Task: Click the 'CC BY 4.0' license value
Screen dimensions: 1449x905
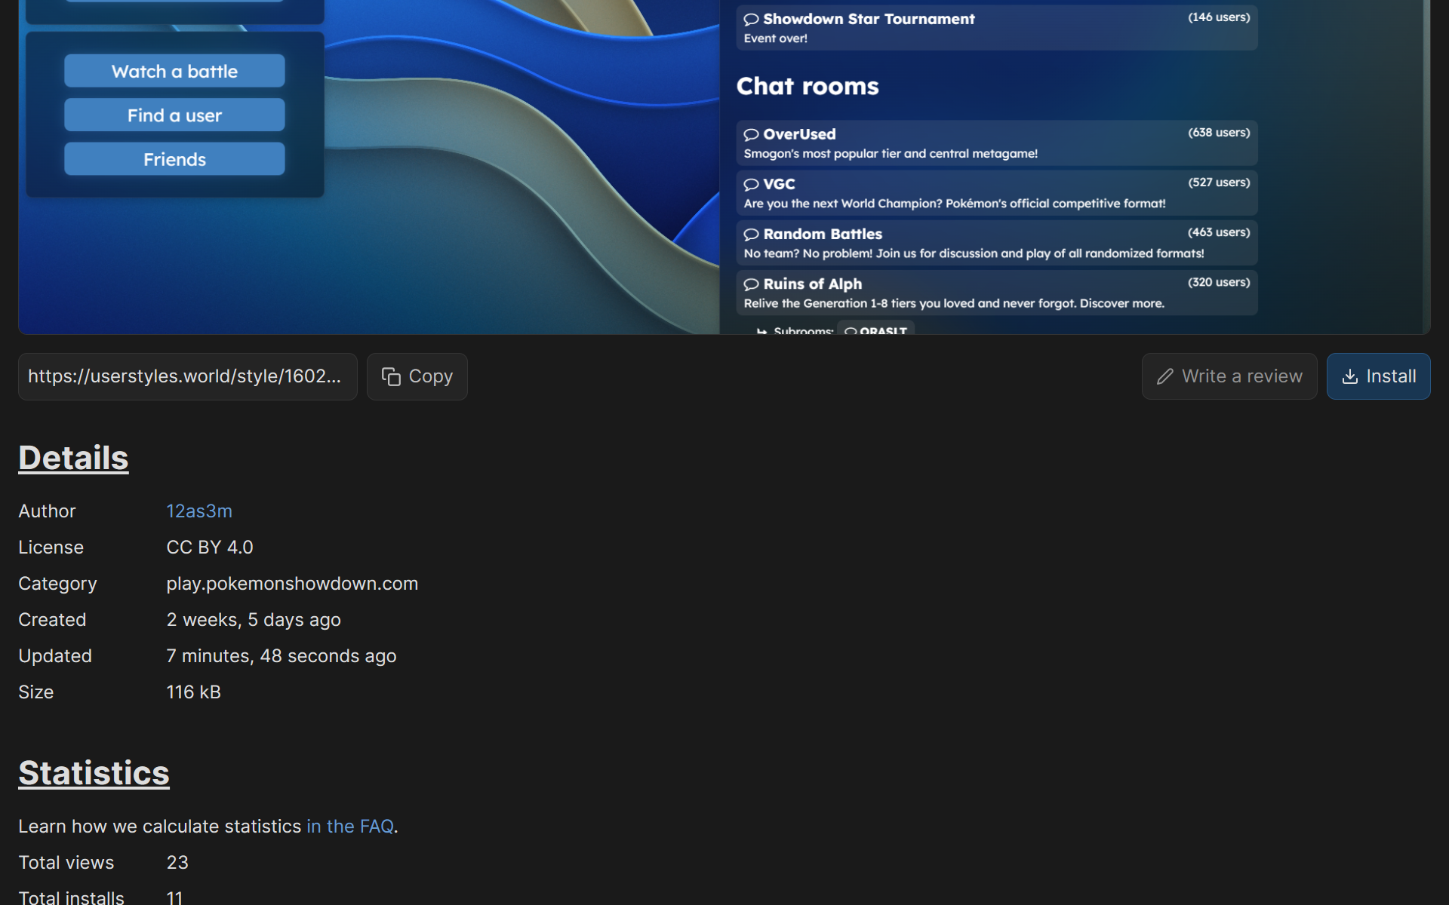Action: 210,548
